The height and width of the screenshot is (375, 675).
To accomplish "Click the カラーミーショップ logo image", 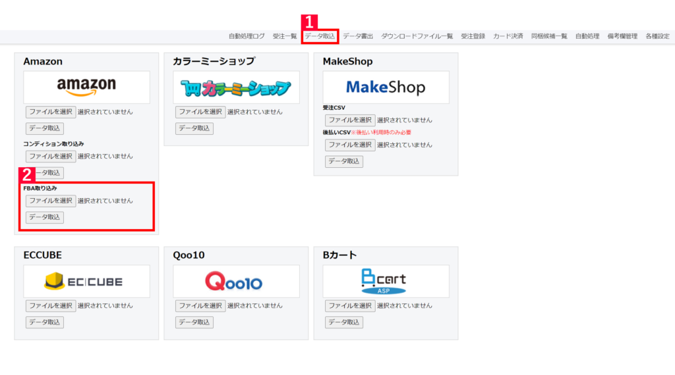I will pyautogui.click(x=237, y=87).
